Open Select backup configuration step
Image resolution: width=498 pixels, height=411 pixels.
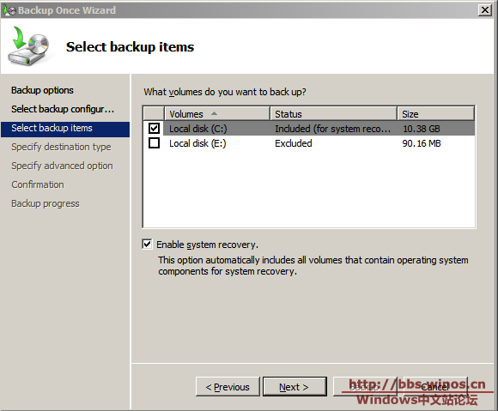click(x=63, y=109)
